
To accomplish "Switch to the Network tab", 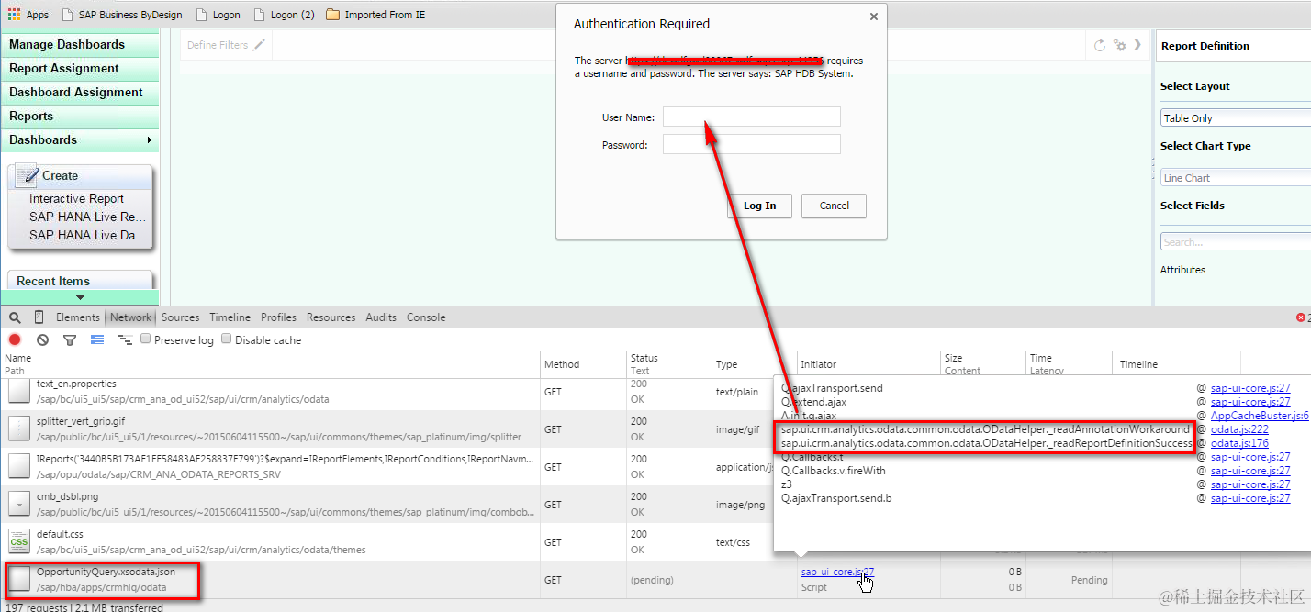I will coord(130,317).
